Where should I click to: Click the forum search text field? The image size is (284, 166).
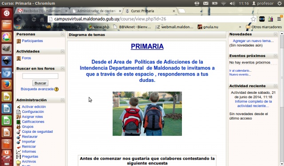(40, 76)
